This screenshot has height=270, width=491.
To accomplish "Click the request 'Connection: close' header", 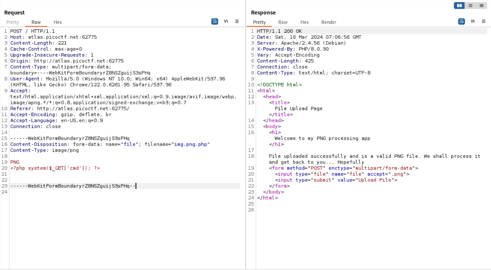I will [x=35, y=127].
